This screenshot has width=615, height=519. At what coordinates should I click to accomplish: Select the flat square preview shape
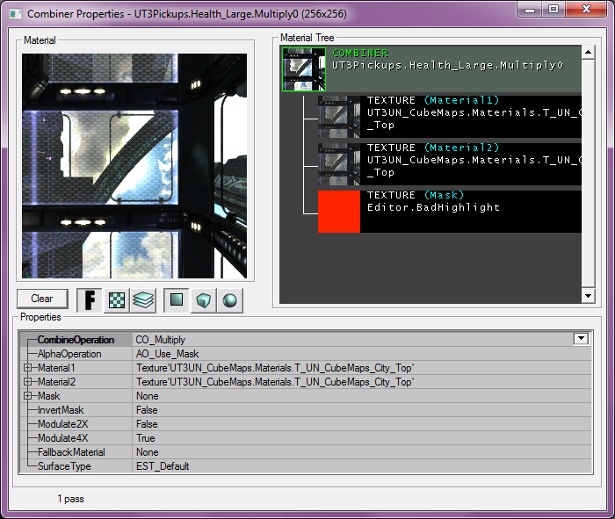point(177,299)
